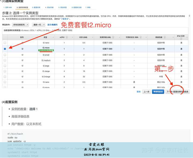Click the 类型 column header label
Image resolution: width=193 pixels, height=158 pixels.
pyautogui.click(x=45, y=37)
